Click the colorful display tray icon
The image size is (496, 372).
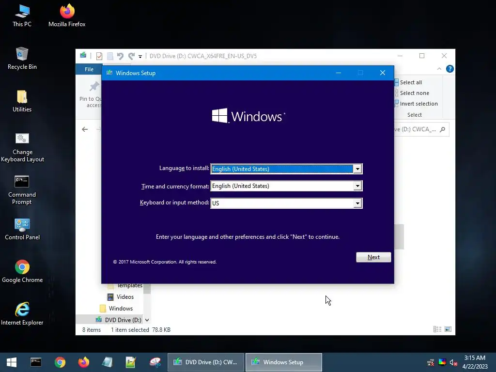pos(442,362)
